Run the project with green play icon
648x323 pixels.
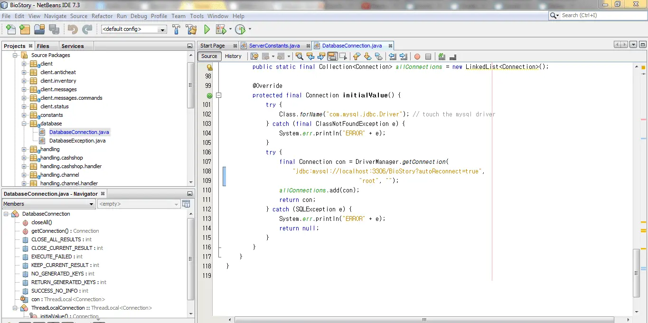[x=207, y=29]
